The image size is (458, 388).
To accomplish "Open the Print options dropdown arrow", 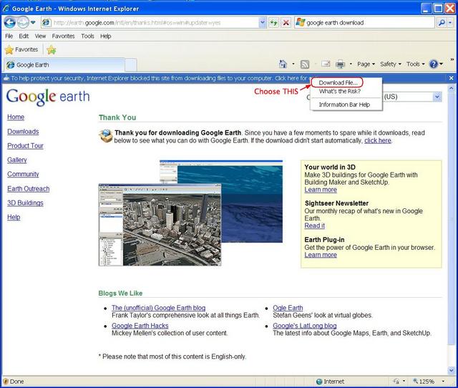I will [351, 64].
